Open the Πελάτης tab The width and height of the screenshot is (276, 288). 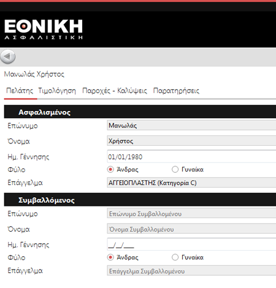(20, 91)
